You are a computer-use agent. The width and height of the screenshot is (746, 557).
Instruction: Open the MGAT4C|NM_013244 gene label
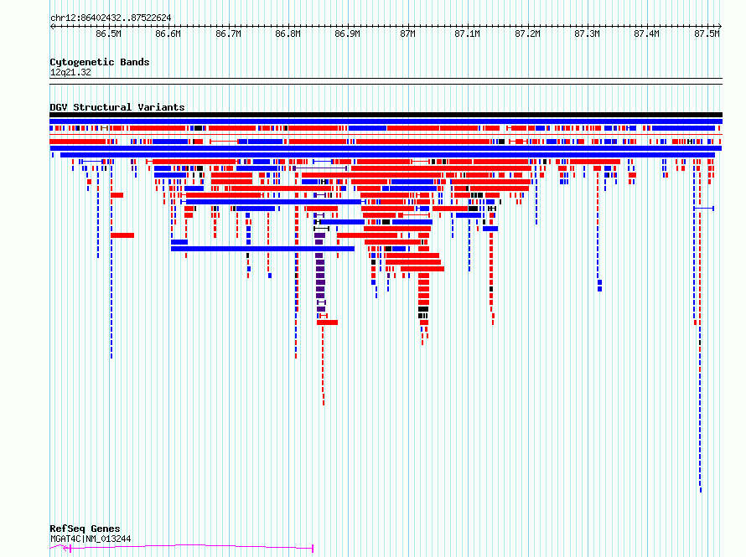[91, 539]
